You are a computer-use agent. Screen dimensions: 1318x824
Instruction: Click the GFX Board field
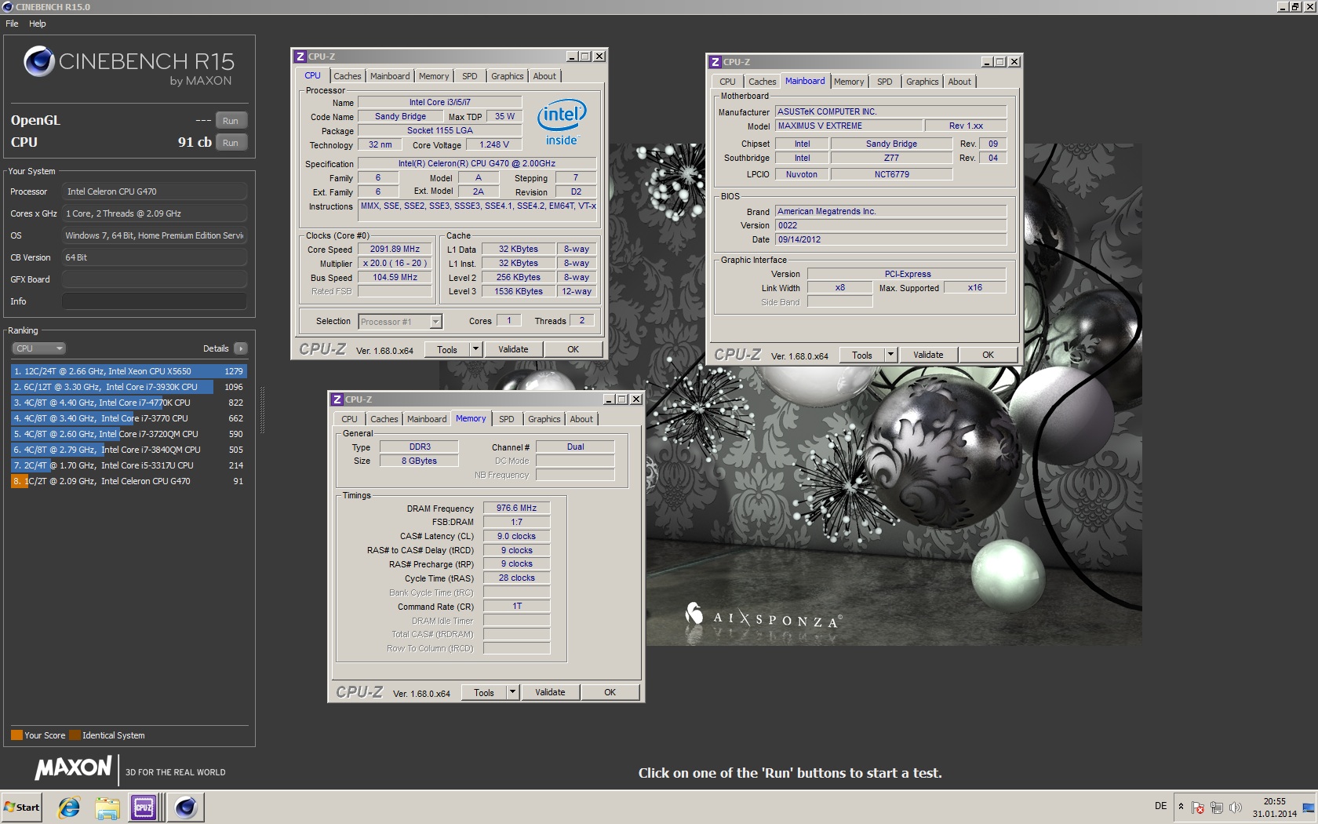coord(155,279)
